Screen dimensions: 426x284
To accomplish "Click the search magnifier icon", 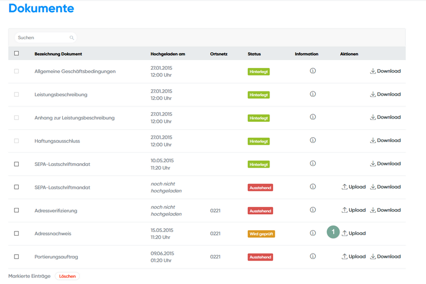I will tap(72, 38).
